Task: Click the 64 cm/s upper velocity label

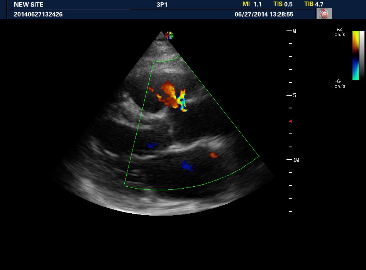Action: (x=340, y=32)
